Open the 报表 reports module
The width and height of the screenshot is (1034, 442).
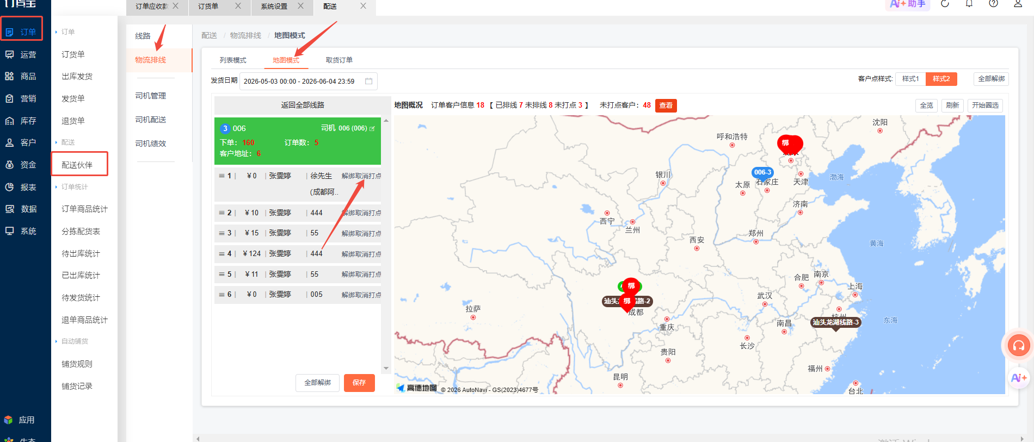(x=21, y=187)
